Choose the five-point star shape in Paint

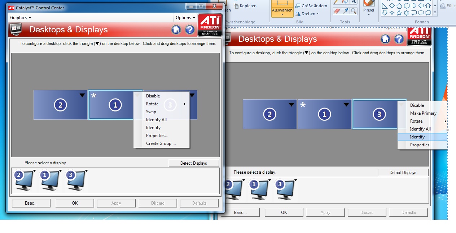[399, 13]
